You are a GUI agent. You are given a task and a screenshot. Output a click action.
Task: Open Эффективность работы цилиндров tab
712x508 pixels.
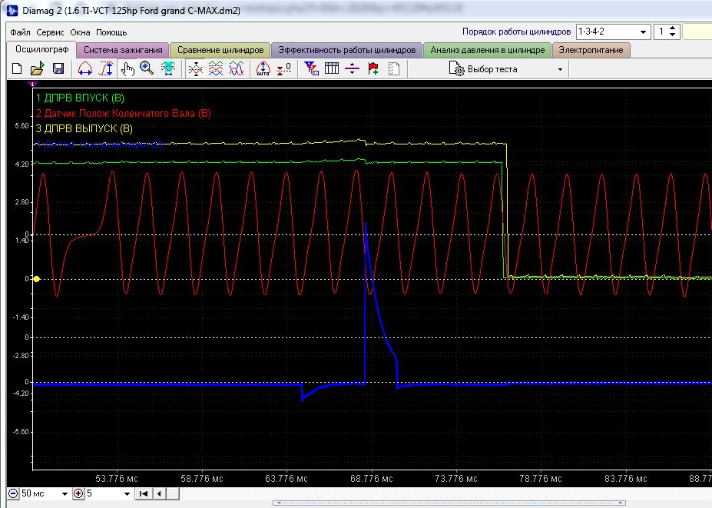click(x=346, y=50)
